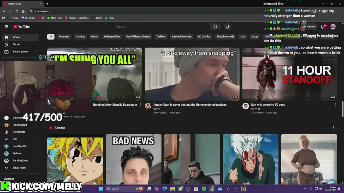The width and height of the screenshot is (344, 193).
Task: Open options for Guy with sword video
Action: [x=335, y=105]
